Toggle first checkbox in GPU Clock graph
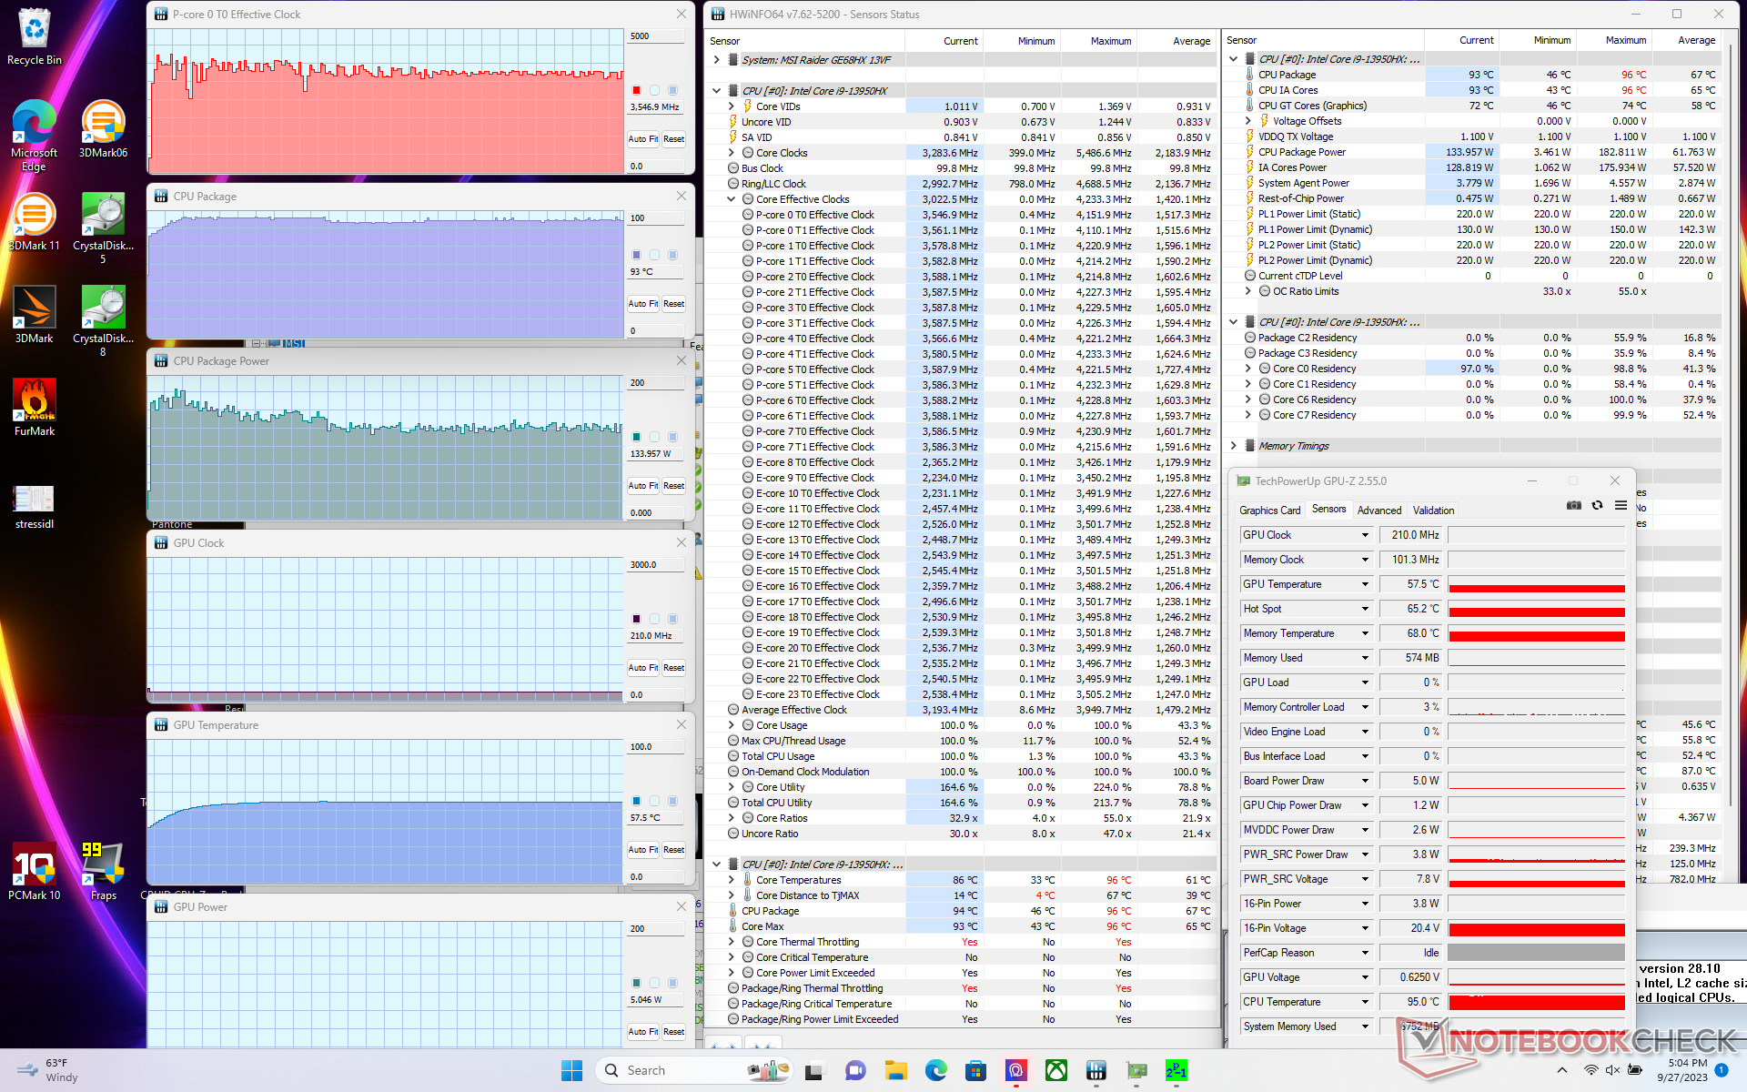Image resolution: width=1747 pixels, height=1092 pixels. coord(636,619)
